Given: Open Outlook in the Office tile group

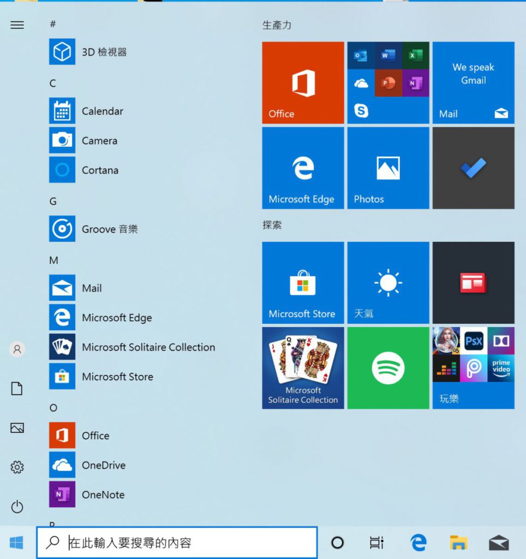Looking at the screenshot, I should click(x=361, y=56).
